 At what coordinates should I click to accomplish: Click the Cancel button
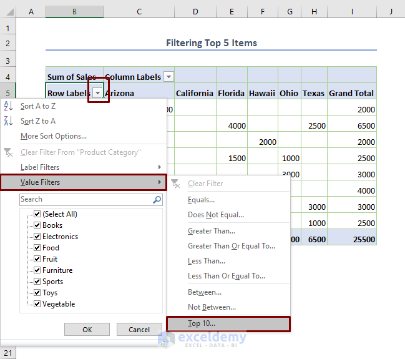pos(139,330)
